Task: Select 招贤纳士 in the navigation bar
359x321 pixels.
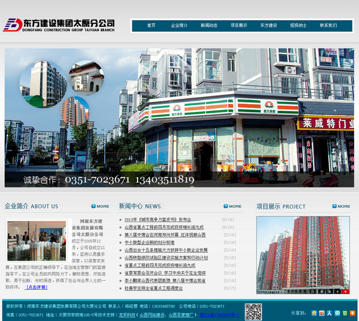Action: [x=298, y=26]
